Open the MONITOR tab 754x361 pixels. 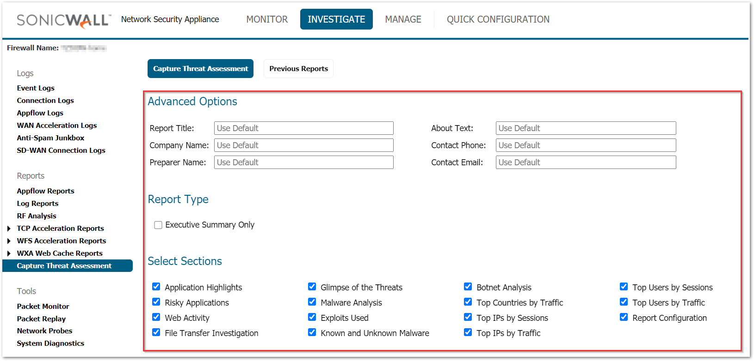(267, 19)
